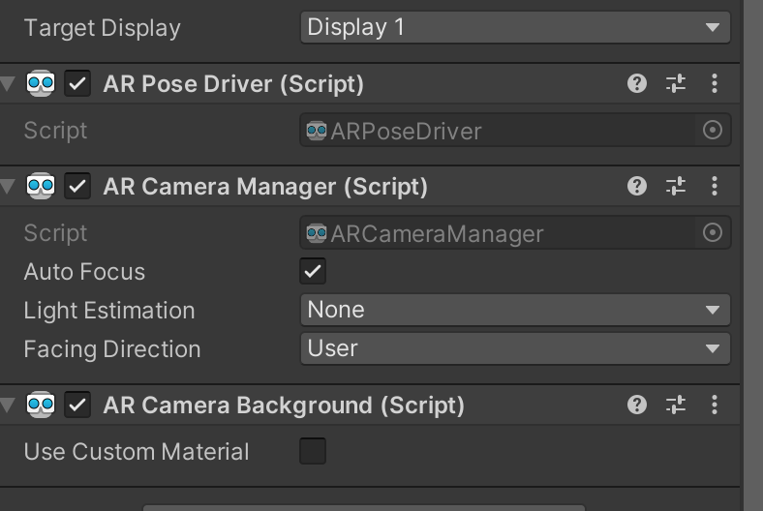Enable Use Custom Material checkbox
The width and height of the screenshot is (763, 511).
[313, 451]
